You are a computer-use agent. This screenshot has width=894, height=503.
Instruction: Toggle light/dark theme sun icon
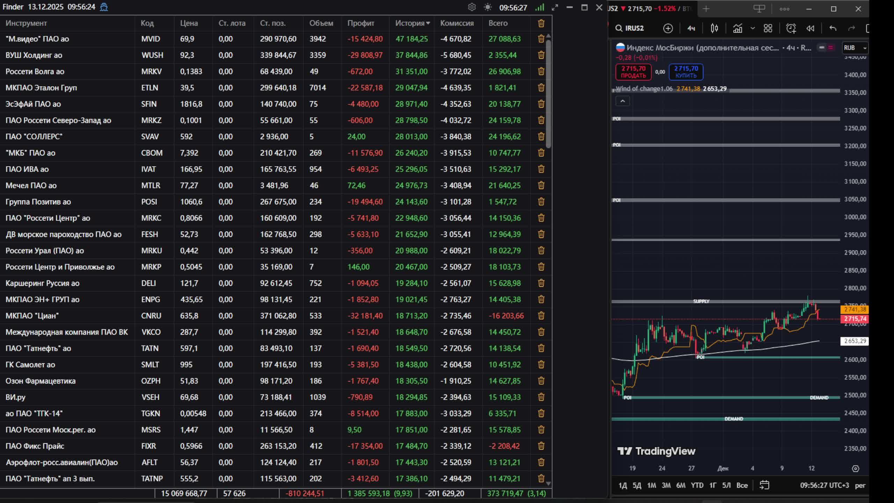488,7
